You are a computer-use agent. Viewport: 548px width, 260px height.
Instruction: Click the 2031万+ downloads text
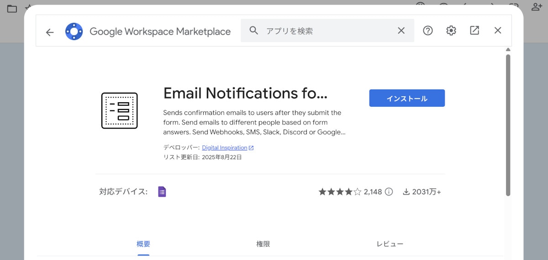click(427, 192)
